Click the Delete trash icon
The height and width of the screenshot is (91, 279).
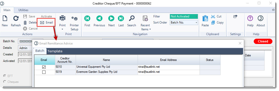tap(25, 22)
